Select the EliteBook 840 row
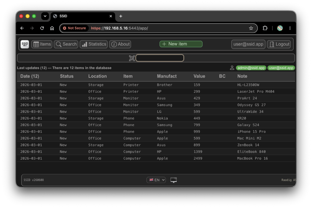The height and width of the screenshot is (208, 312). point(156,151)
